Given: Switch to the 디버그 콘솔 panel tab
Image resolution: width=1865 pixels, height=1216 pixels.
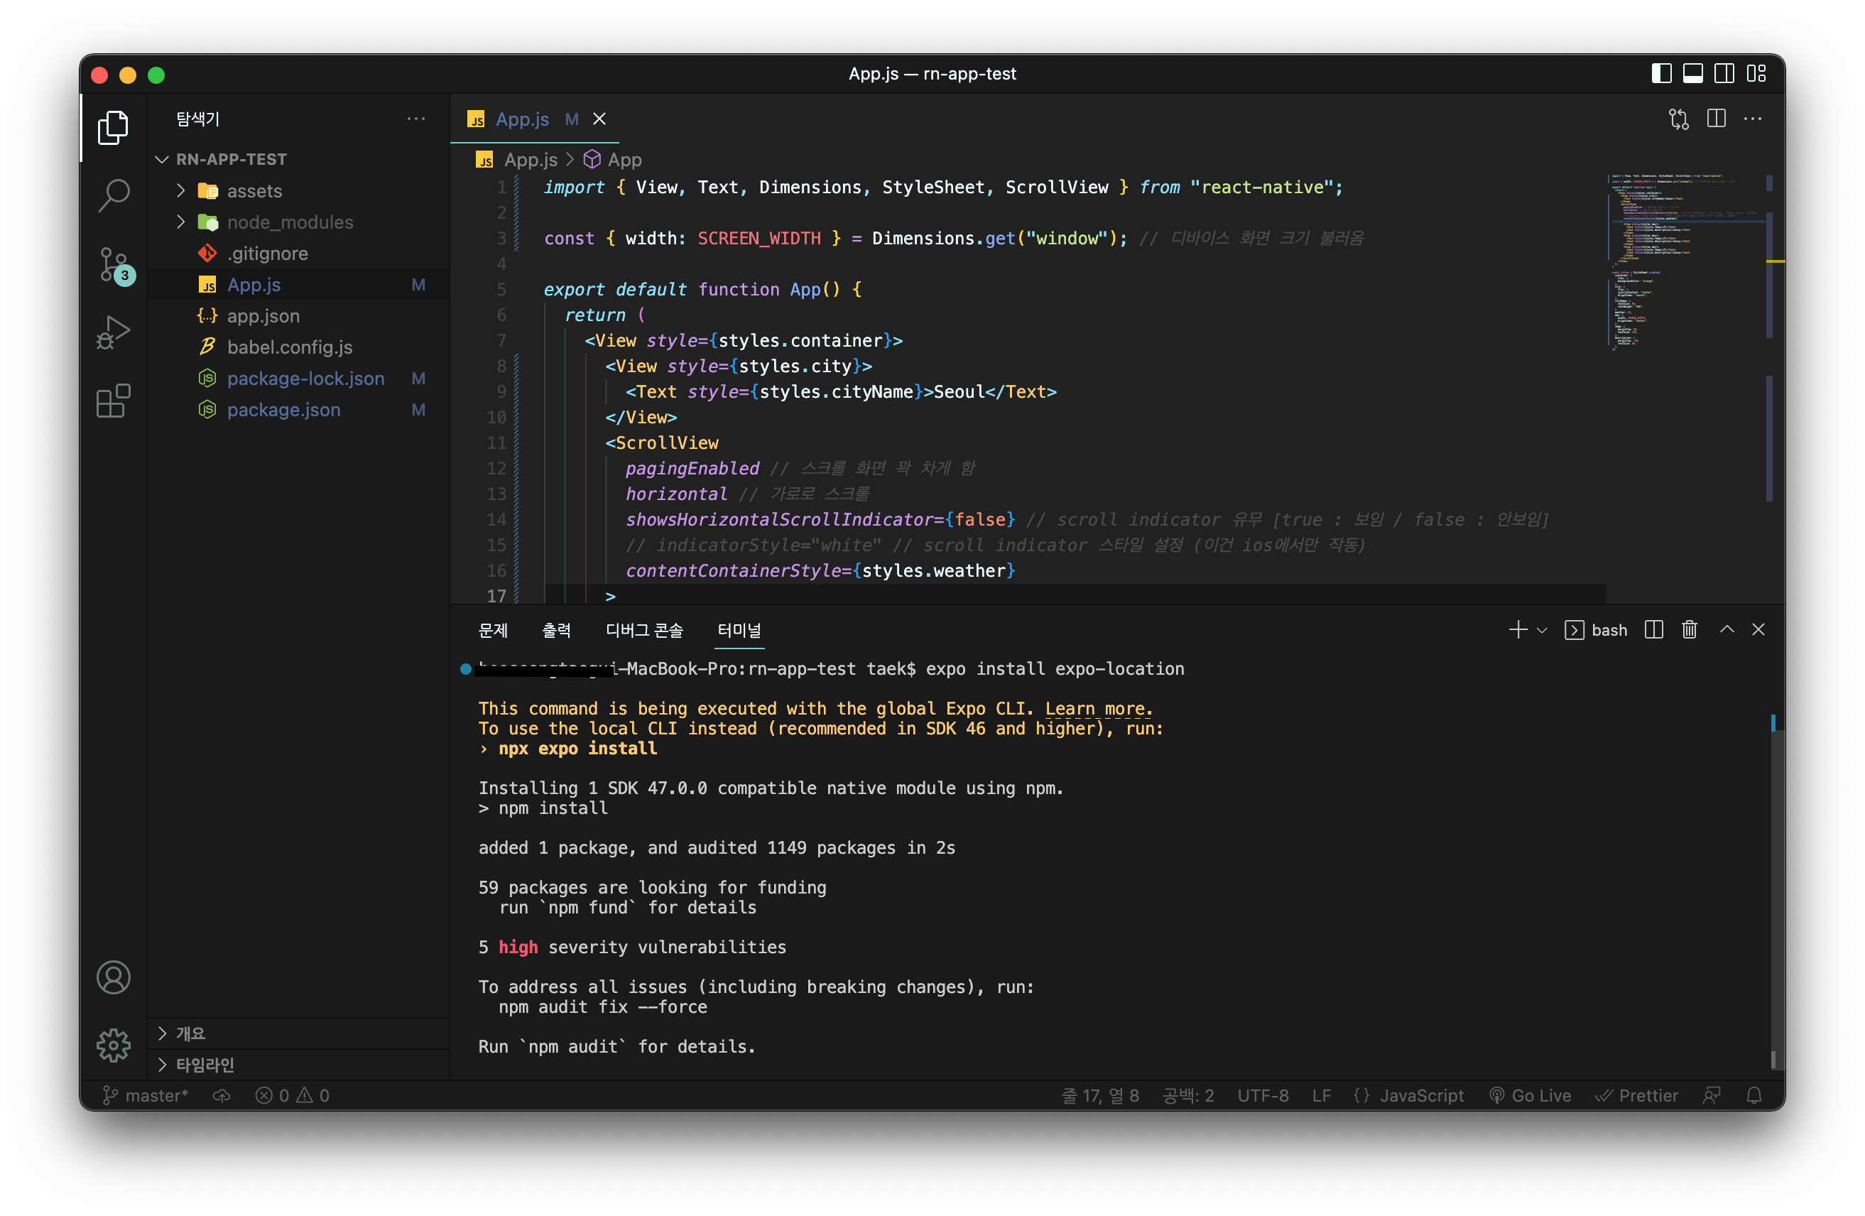Looking at the screenshot, I should coord(644,630).
